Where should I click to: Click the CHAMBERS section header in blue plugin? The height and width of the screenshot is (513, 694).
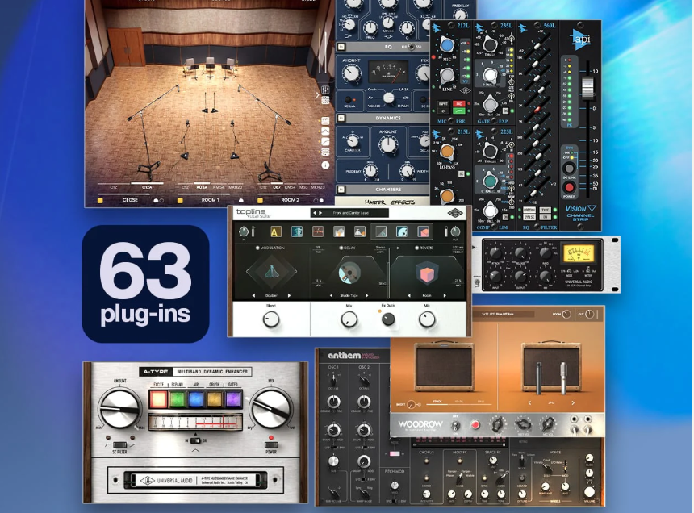tap(388, 190)
